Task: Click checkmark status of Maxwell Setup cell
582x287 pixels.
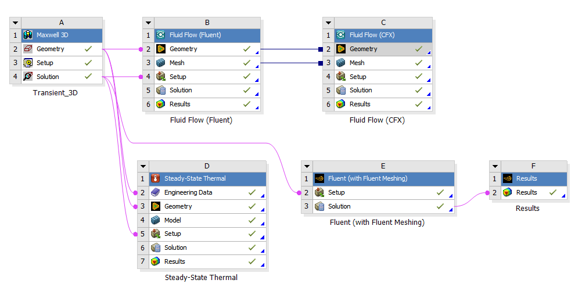Action: [x=88, y=63]
